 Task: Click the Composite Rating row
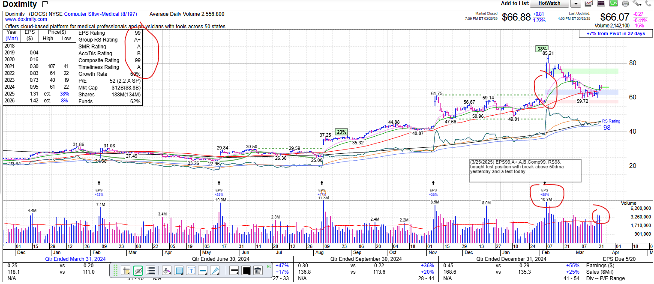(110, 60)
